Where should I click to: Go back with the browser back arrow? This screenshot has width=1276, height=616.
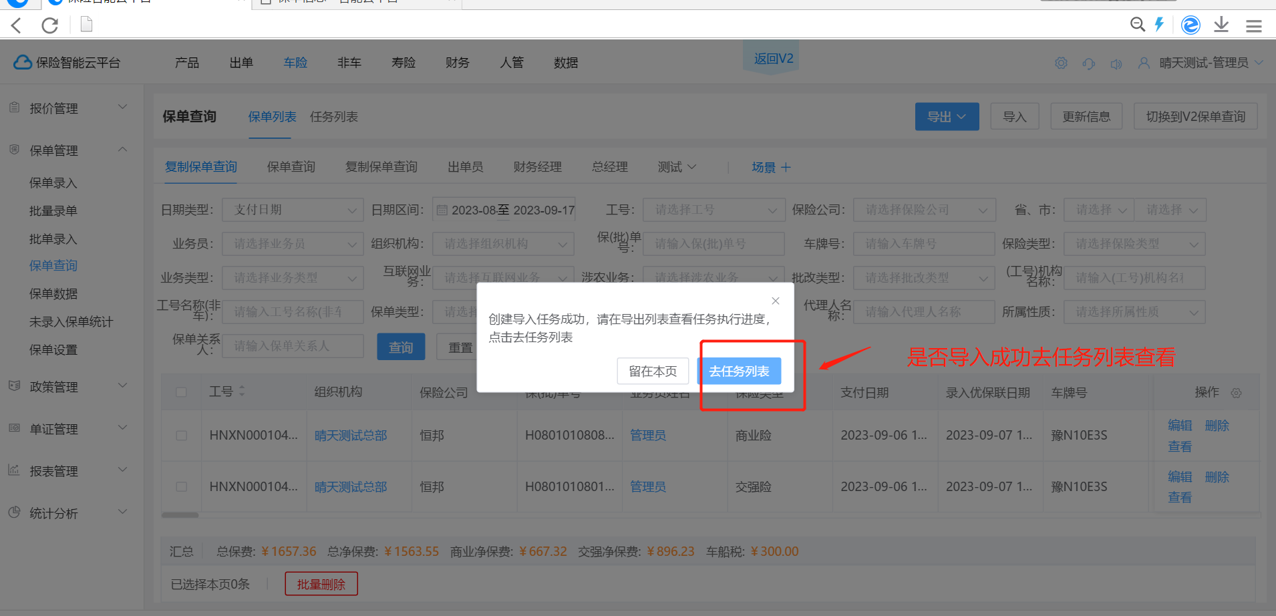[17, 25]
